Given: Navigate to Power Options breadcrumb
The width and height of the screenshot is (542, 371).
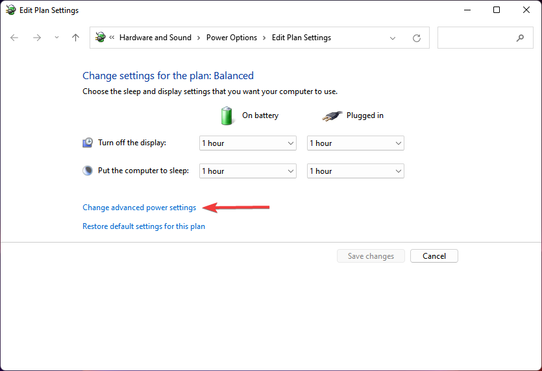Looking at the screenshot, I should (232, 38).
